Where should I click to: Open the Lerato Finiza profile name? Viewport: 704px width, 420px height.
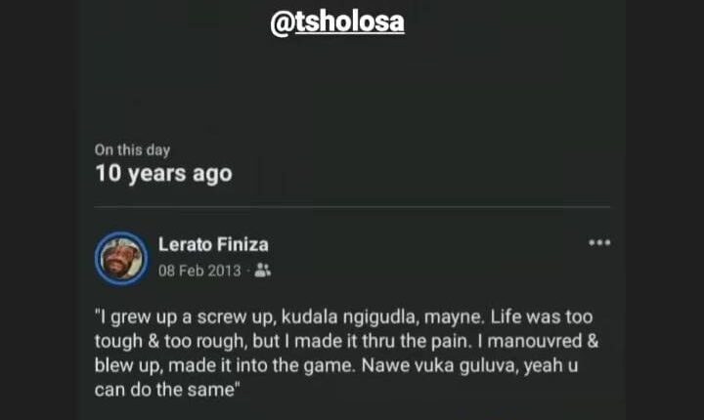(x=213, y=244)
